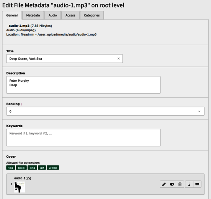
Task: Click the Allowed file extensions label
Action: tap(23, 163)
